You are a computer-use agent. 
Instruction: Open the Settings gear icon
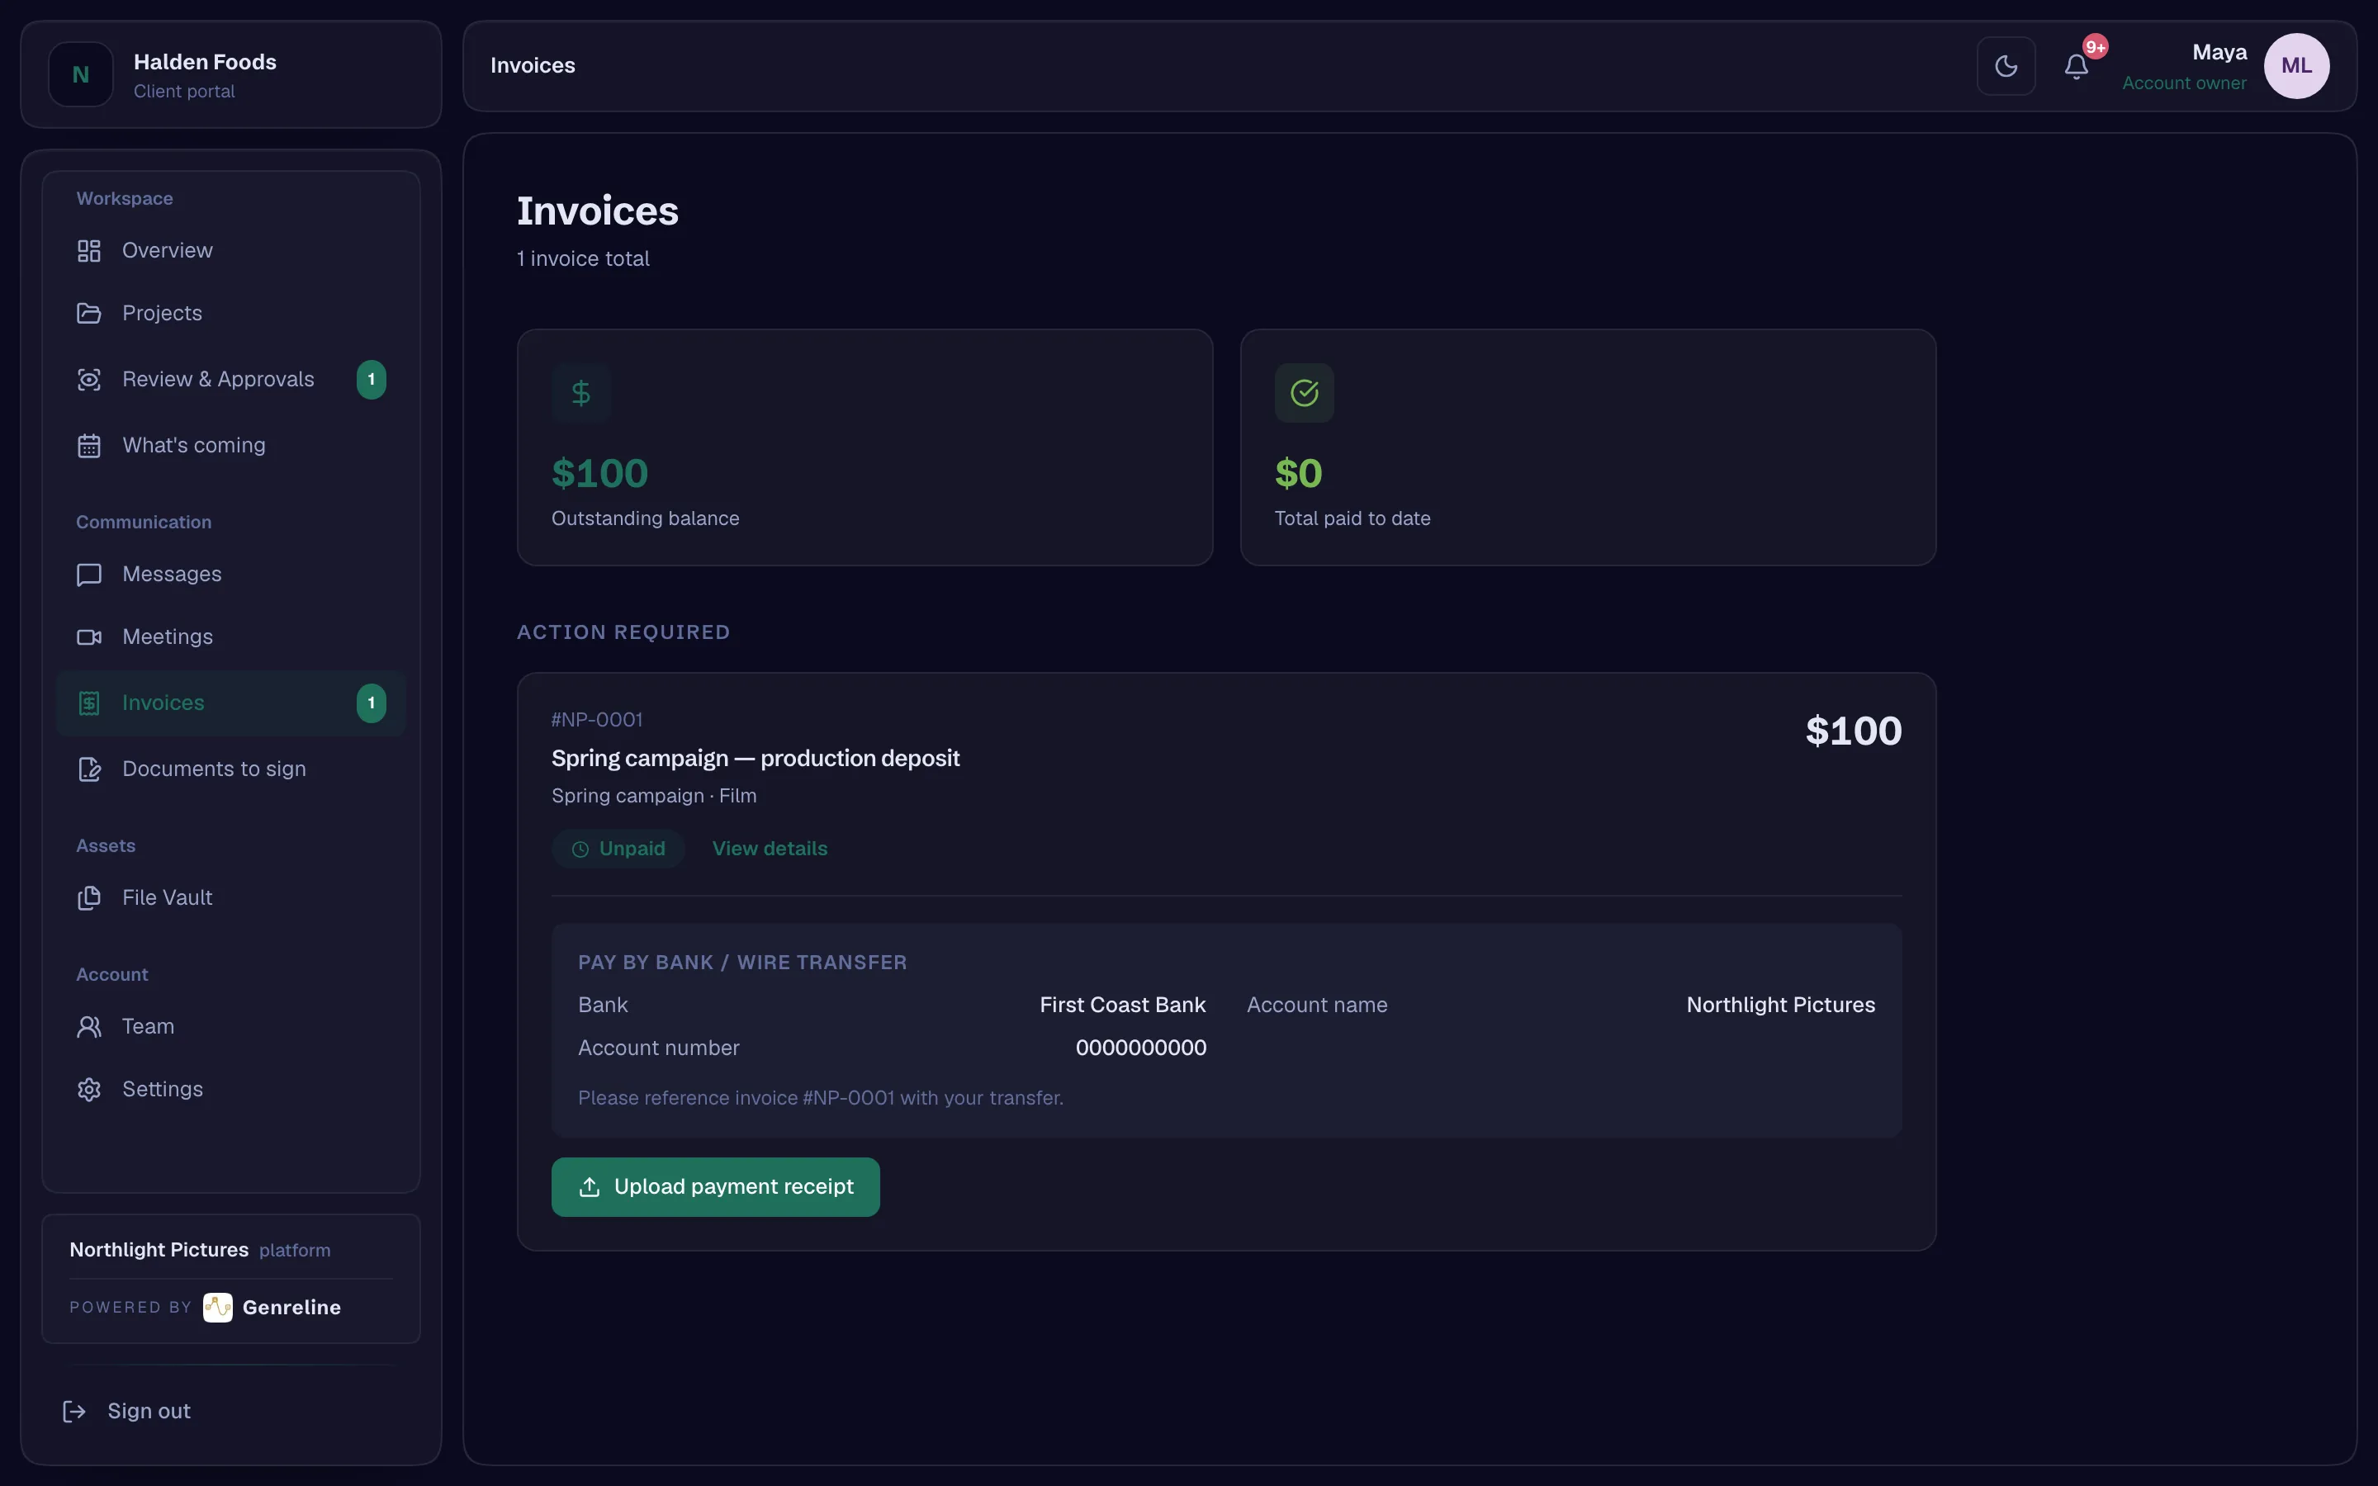click(88, 1089)
